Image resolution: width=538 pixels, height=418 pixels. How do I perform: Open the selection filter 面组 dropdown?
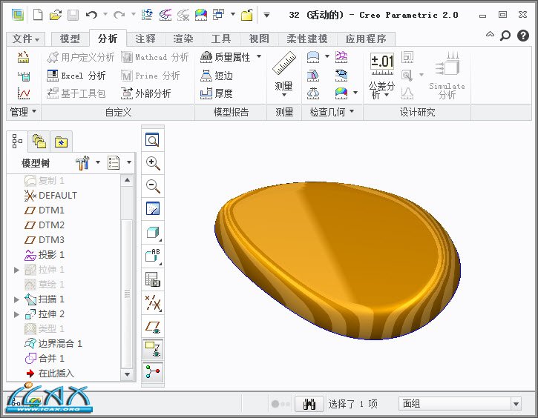pos(516,404)
